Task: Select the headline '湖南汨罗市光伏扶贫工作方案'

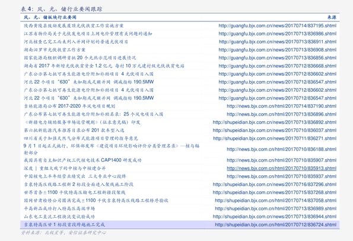Action: (55, 50)
